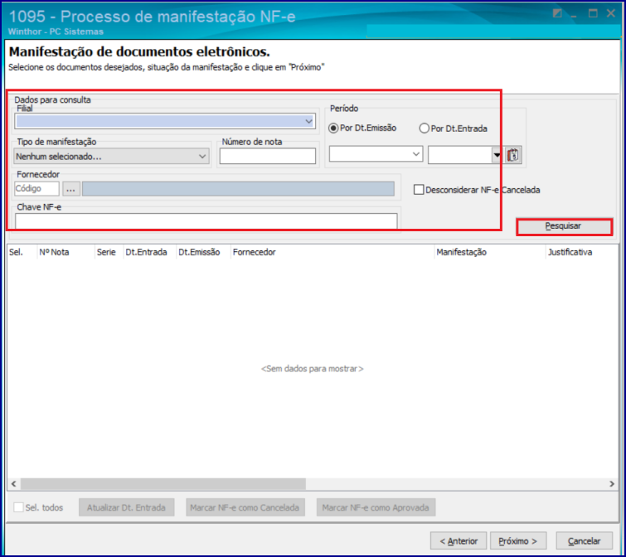Click the supplier name display field
Viewport: 626px width, 557px height.
pyautogui.click(x=238, y=189)
